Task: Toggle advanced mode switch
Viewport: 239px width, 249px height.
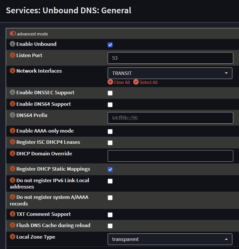Action: point(13,34)
